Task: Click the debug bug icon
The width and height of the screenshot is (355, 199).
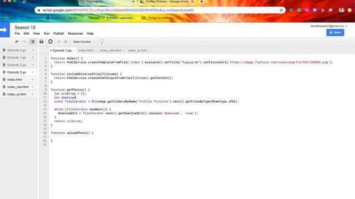Action: (x=65, y=41)
